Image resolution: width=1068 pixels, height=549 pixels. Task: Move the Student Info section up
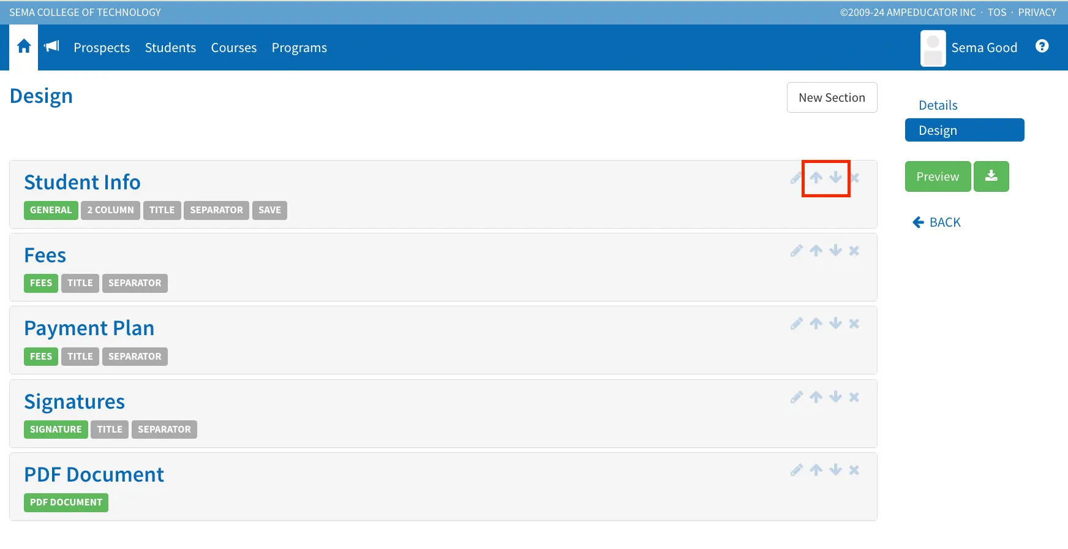tap(816, 178)
